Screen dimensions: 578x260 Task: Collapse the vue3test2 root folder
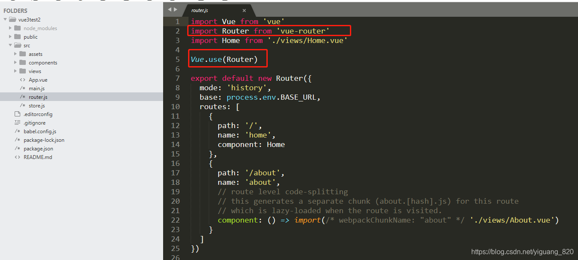click(4, 19)
